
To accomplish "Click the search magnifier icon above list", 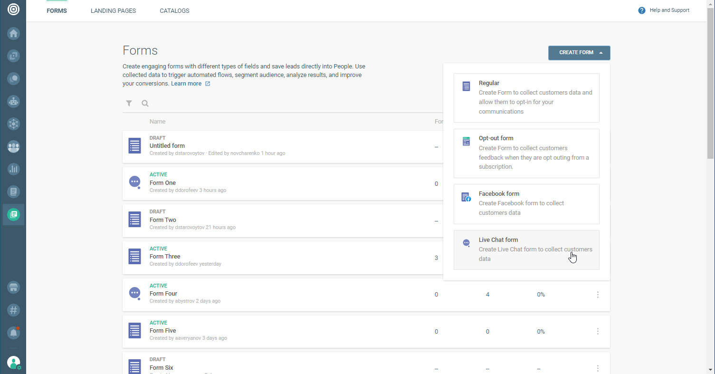I will (x=145, y=103).
